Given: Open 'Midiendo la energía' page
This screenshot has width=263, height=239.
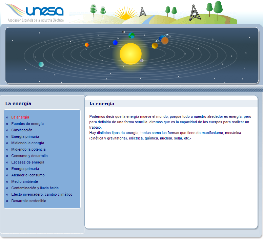Looking at the screenshot, I should coord(27,143).
